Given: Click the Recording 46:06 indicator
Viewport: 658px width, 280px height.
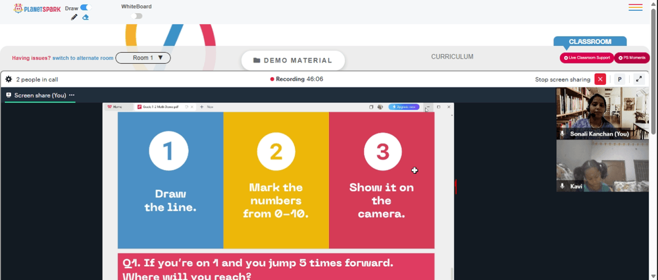Looking at the screenshot, I should tap(297, 79).
